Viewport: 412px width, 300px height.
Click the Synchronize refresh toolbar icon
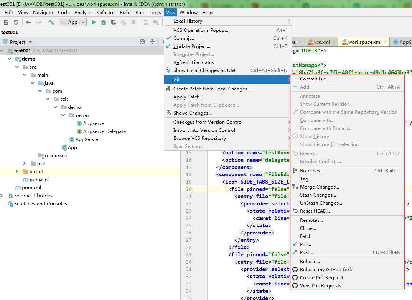(16, 22)
